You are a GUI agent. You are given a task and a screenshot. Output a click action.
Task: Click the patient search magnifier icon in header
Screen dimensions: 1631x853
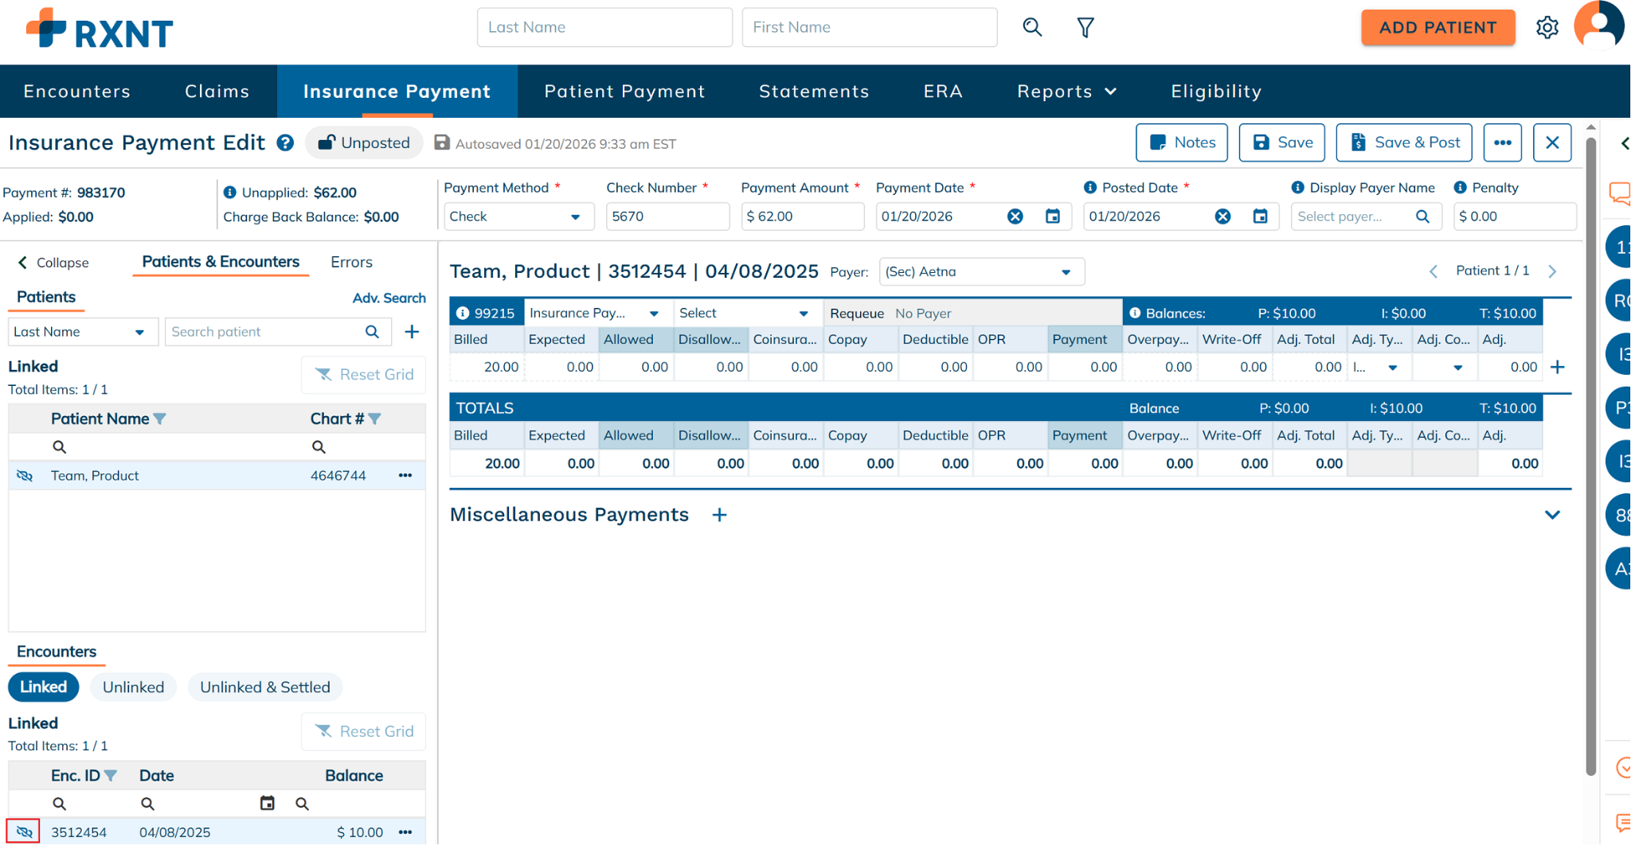[1032, 28]
